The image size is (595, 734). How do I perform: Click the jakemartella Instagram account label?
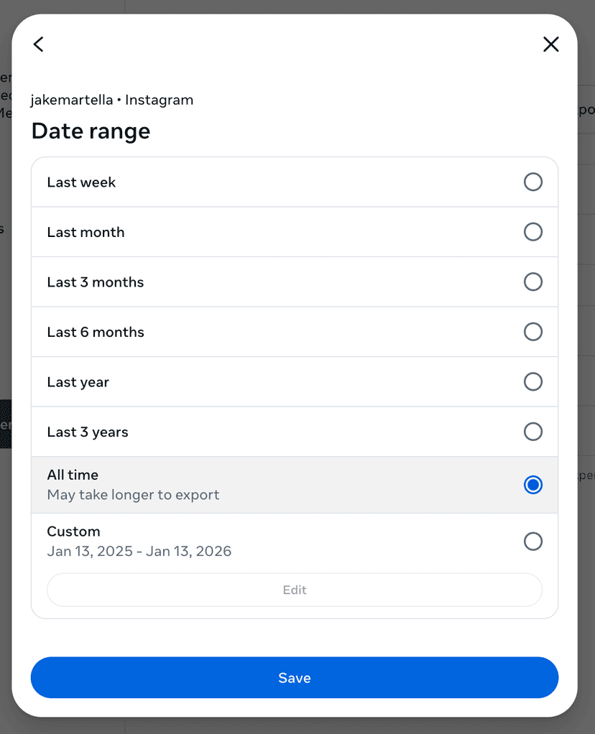[x=112, y=100]
